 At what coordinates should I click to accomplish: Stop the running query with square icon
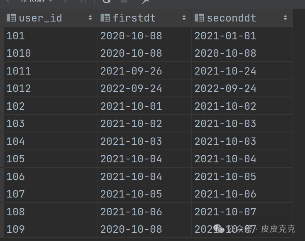tap(124, 1)
